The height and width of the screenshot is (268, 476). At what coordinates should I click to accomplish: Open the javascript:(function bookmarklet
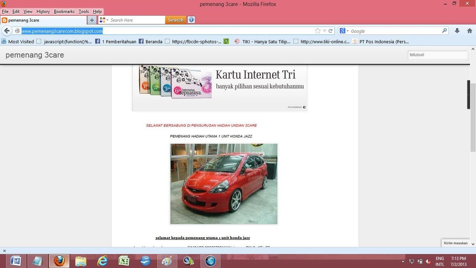click(64, 42)
